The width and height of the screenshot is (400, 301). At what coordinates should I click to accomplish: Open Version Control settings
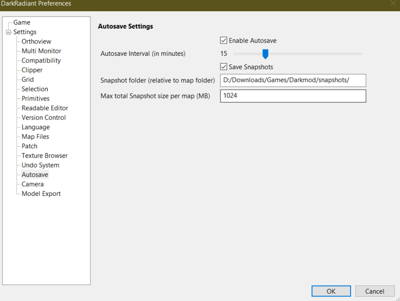coord(44,117)
